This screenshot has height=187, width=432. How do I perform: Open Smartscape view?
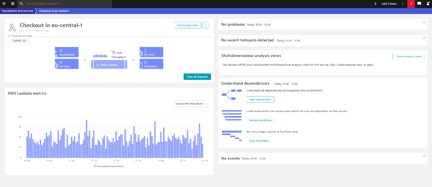(187, 25)
